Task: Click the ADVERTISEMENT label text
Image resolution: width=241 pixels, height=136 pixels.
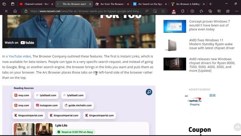Action: (200, 90)
